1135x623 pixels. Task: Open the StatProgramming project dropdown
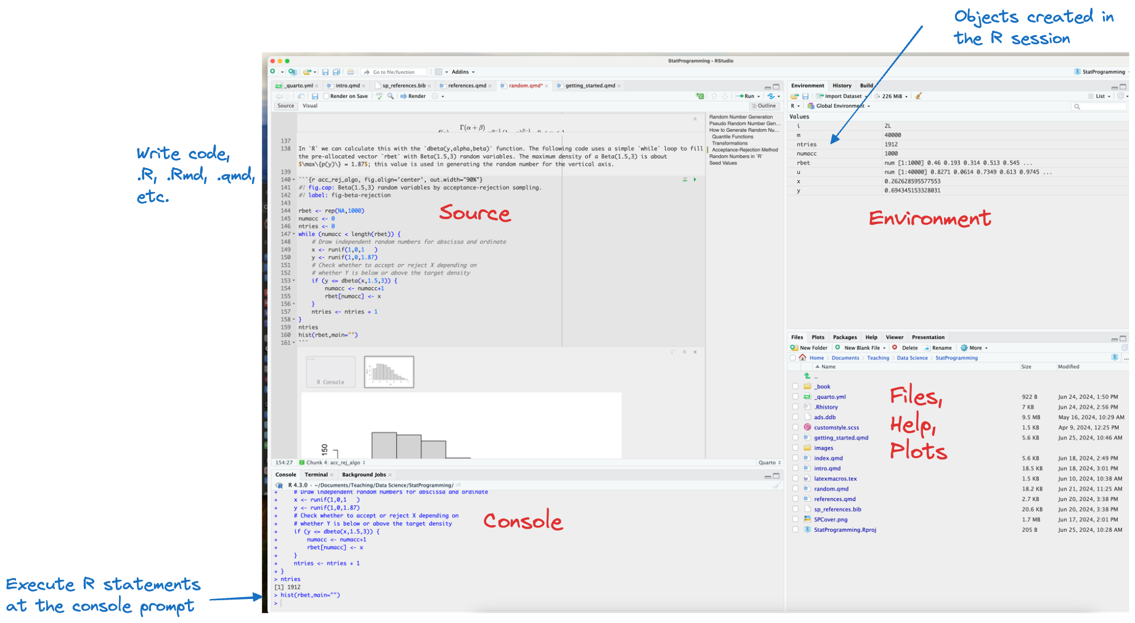1100,72
